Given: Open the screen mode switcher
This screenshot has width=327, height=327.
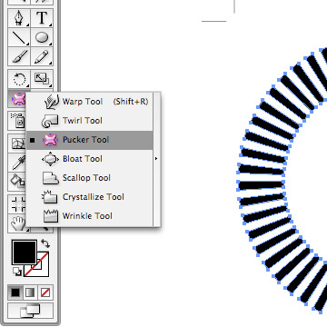Looking at the screenshot, I should coord(30,311).
